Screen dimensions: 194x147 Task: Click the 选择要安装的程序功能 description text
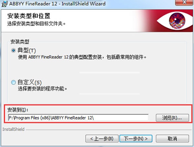pyautogui.click(x=42, y=89)
